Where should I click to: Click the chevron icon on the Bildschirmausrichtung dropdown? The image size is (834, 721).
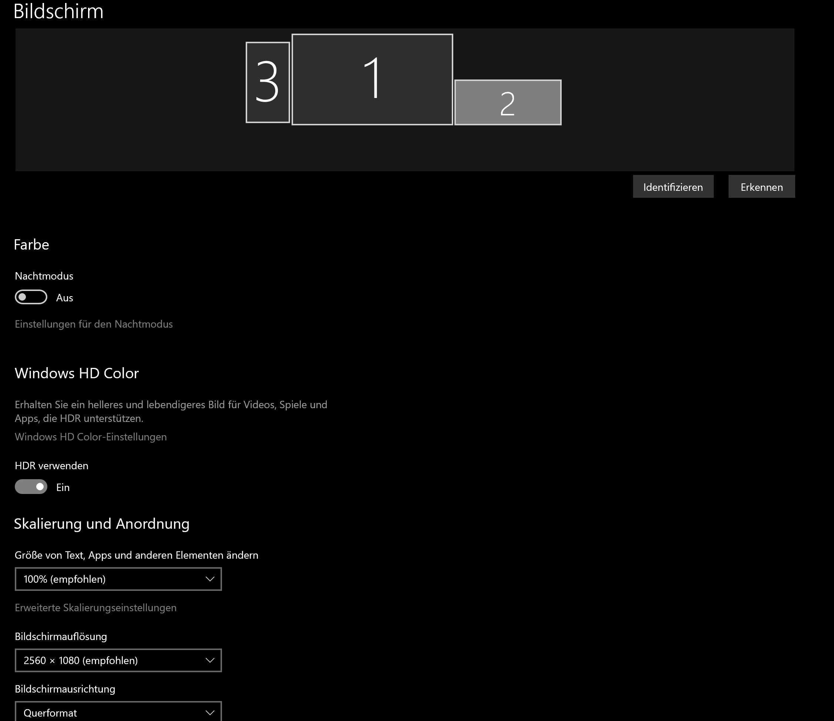209,712
